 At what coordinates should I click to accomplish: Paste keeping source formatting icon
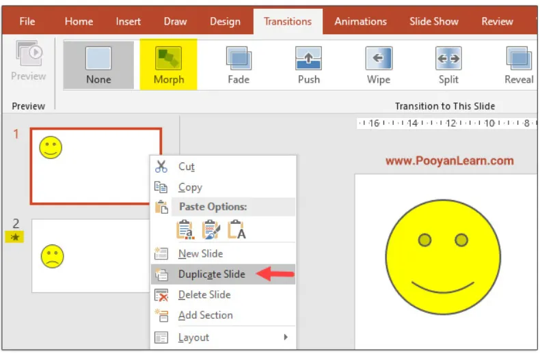[211, 230]
